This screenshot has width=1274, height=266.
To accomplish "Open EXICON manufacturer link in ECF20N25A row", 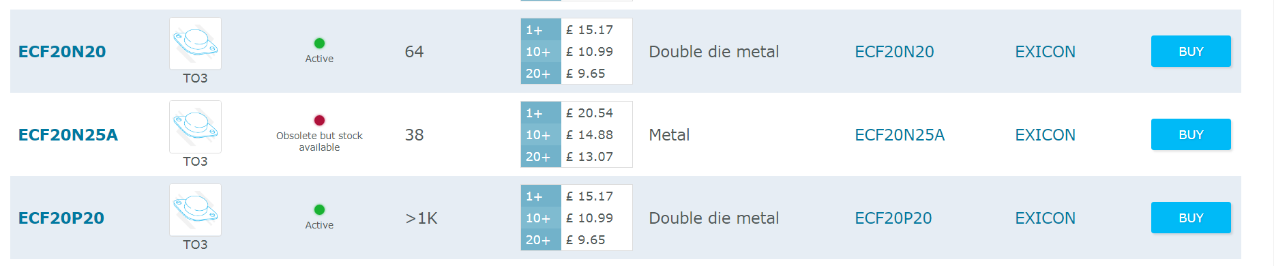I will (1045, 135).
